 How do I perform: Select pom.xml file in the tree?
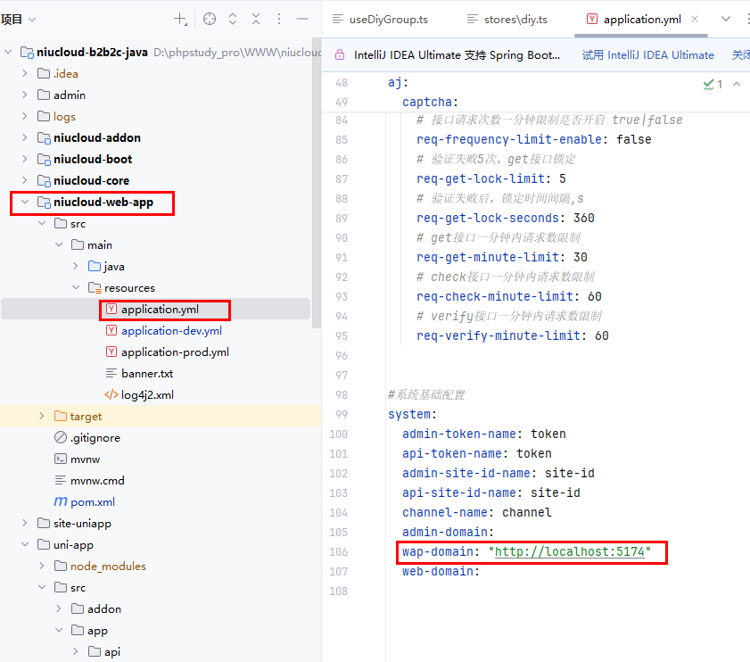92,502
